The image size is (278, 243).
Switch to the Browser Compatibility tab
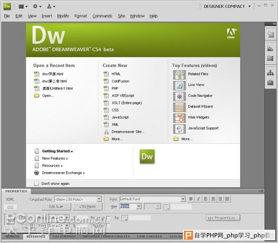point(106,236)
